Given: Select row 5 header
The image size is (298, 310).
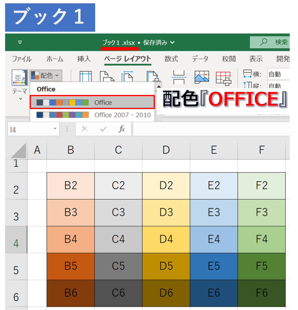Looking at the screenshot, I should 16,266.
